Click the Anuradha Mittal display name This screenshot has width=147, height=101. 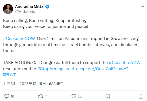point(30,6)
